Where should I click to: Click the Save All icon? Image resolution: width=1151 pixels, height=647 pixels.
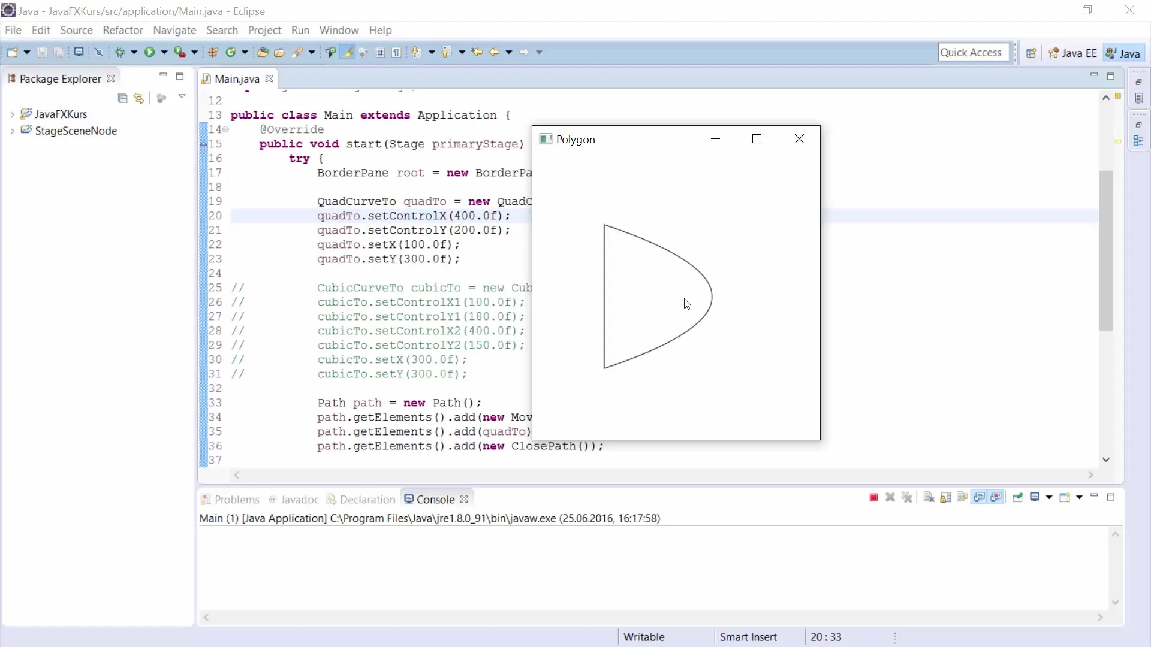[x=59, y=52]
